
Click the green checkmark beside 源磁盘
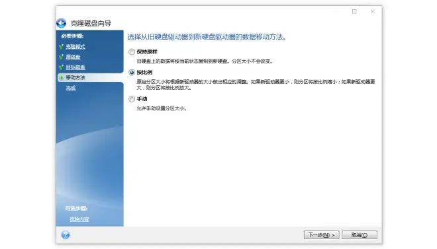point(62,57)
